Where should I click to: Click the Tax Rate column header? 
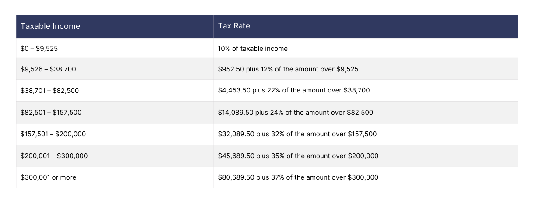234,26
